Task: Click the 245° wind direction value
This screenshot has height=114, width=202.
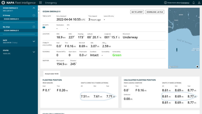Action: (73, 64)
